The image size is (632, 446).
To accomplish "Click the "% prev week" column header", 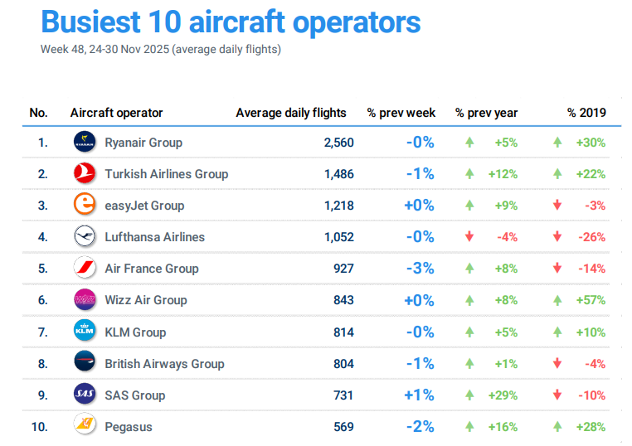I will click(401, 113).
